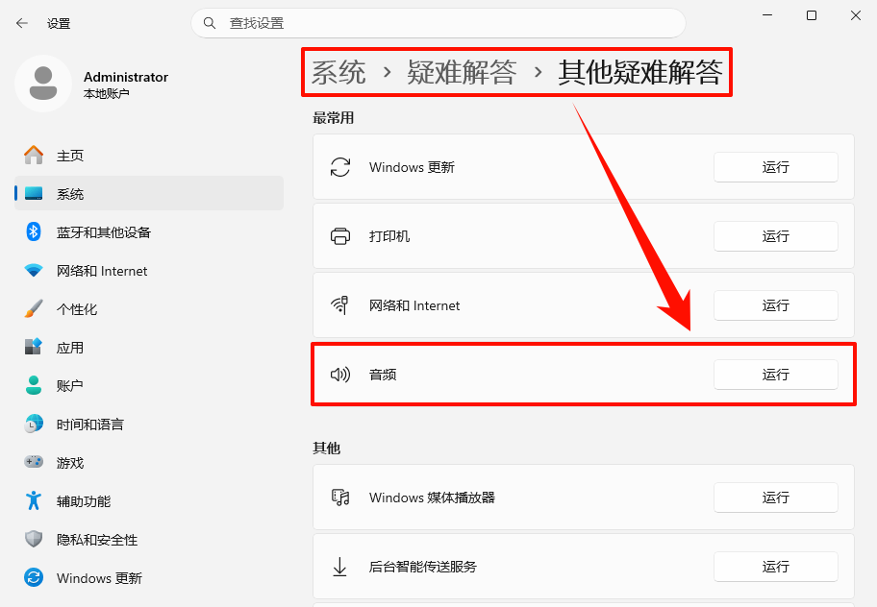Open 账户 settings page
Viewport: 877px width, 607px height.
pyautogui.click(x=149, y=386)
